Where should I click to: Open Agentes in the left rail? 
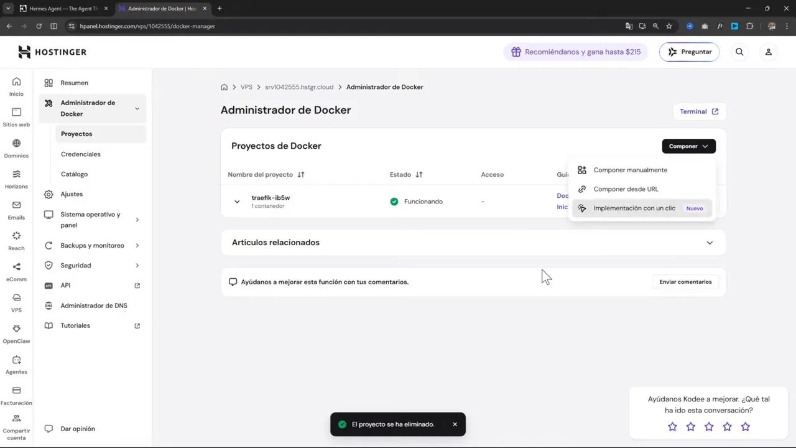[16, 365]
